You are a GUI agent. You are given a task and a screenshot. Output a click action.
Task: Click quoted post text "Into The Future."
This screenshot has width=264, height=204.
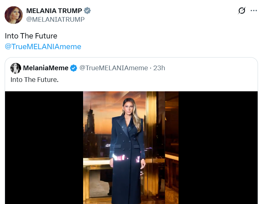[x=35, y=80]
